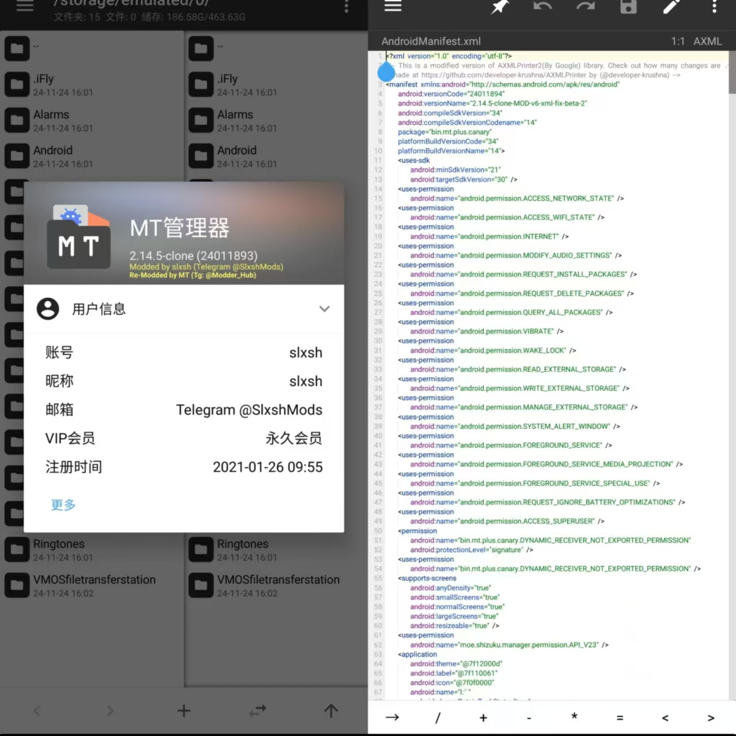This screenshot has width=736, height=736.
Task: Tap the MT Manager app logo
Action: pos(79,236)
